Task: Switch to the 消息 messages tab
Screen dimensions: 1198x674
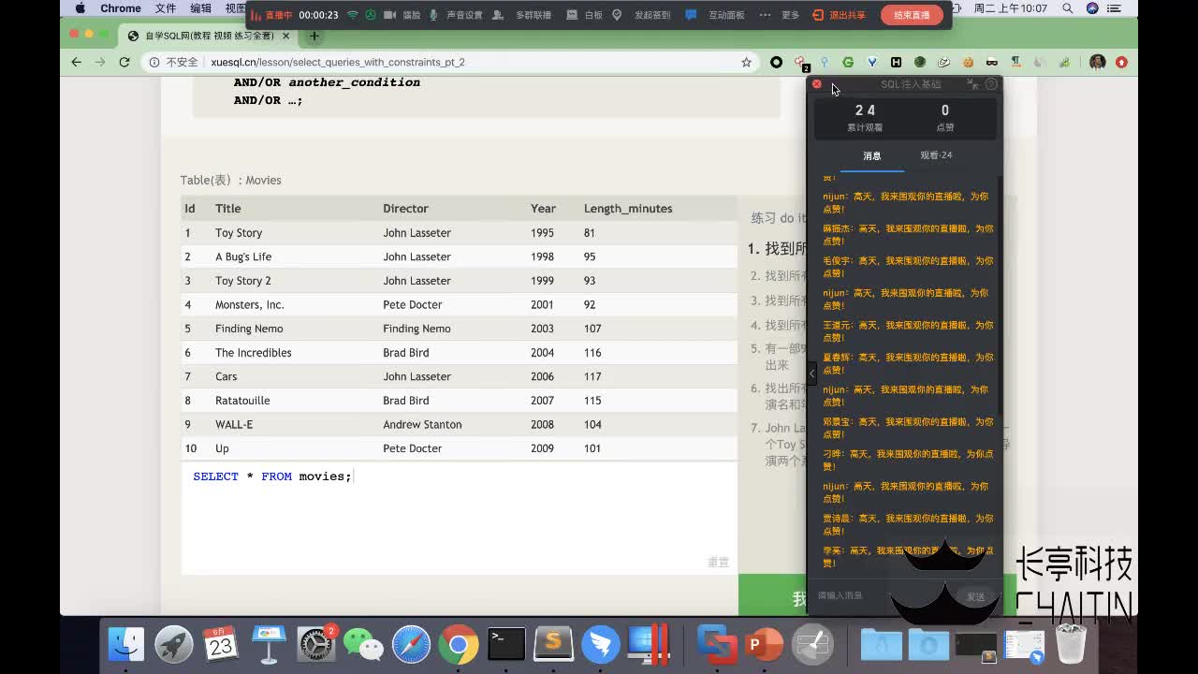Action: point(872,155)
